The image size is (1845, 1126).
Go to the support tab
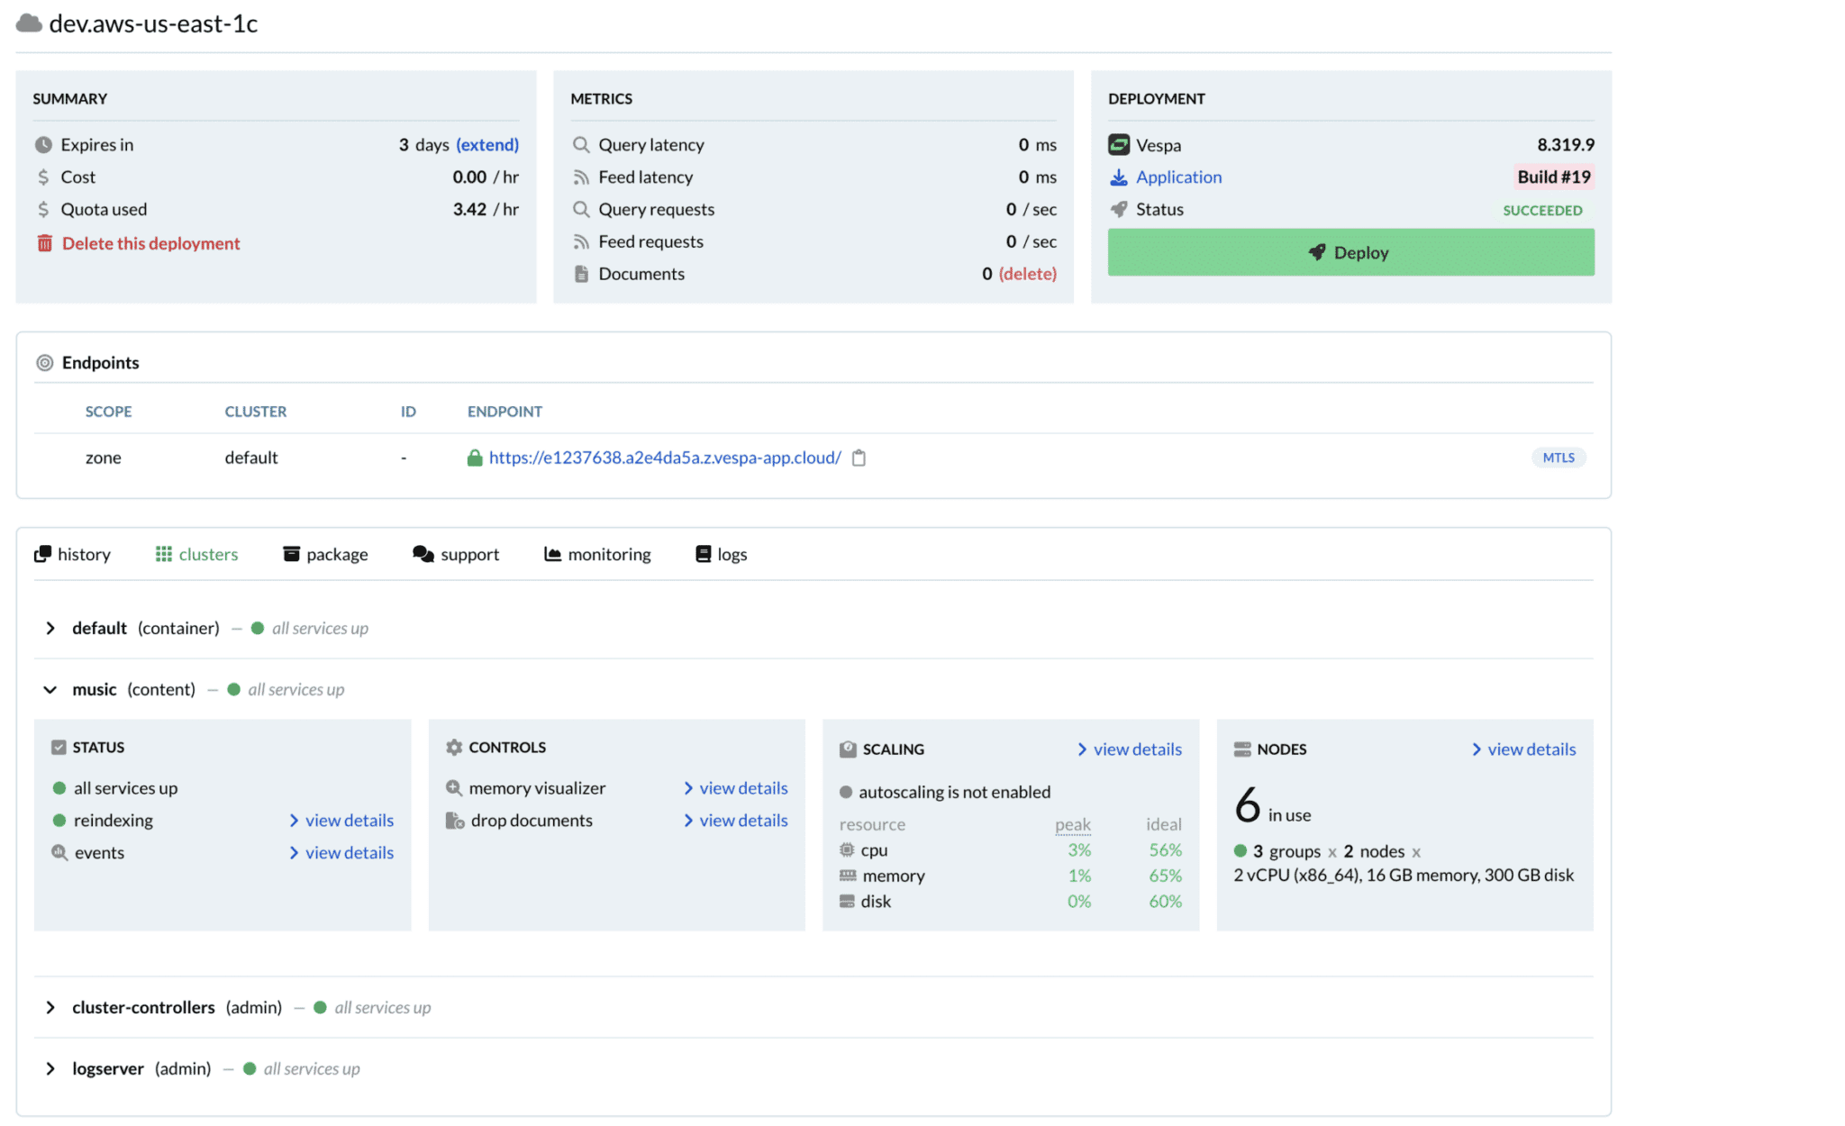[x=456, y=554]
